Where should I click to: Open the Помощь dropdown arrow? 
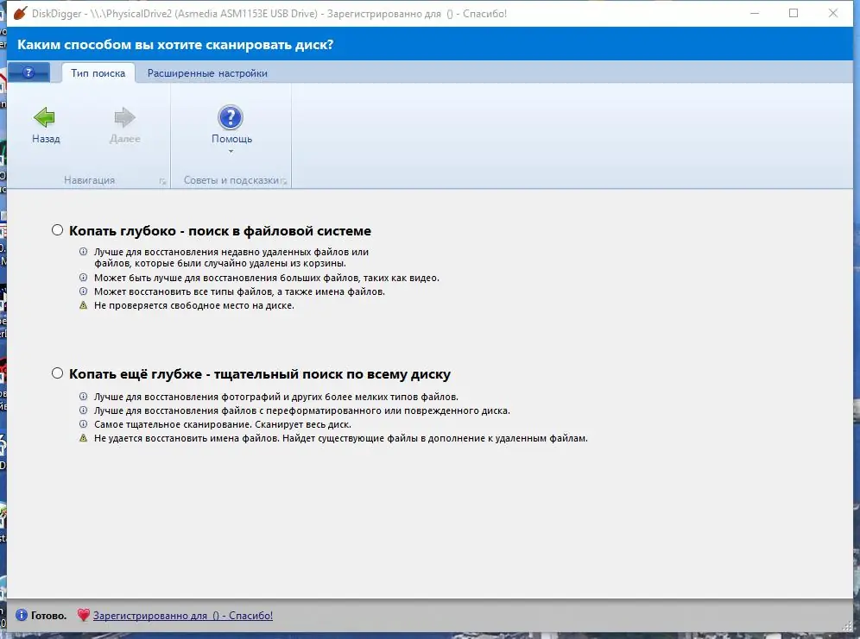(x=231, y=150)
